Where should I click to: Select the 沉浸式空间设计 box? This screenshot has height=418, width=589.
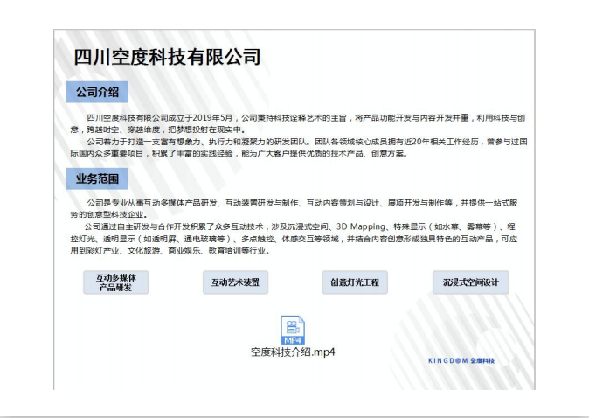click(471, 282)
